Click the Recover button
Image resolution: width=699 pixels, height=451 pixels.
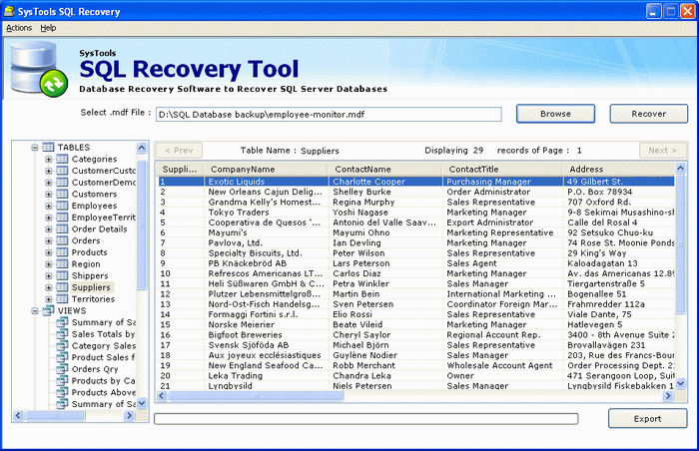(x=649, y=114)
